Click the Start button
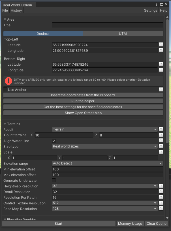 (x=59, y=223)
